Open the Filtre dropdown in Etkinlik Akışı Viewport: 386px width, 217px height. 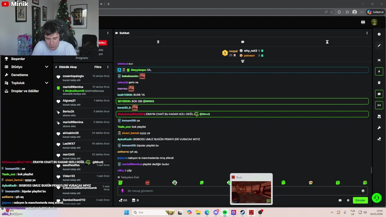click(98, 67)
